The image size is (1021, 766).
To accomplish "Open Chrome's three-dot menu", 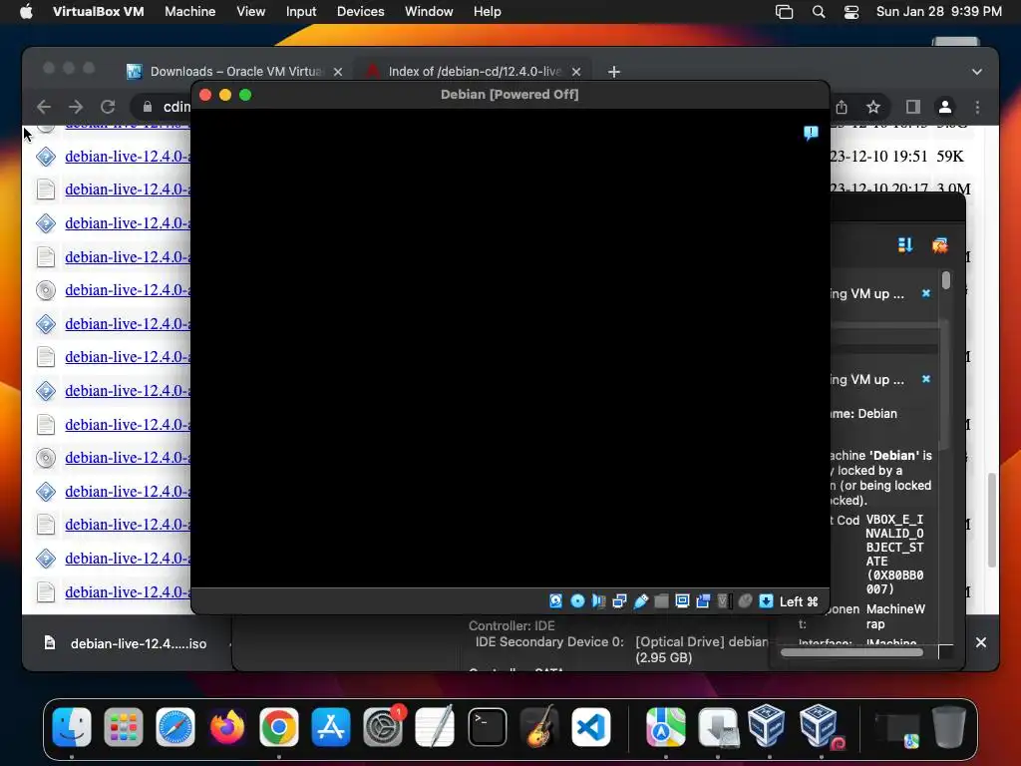I will click(x=977, y=107).
